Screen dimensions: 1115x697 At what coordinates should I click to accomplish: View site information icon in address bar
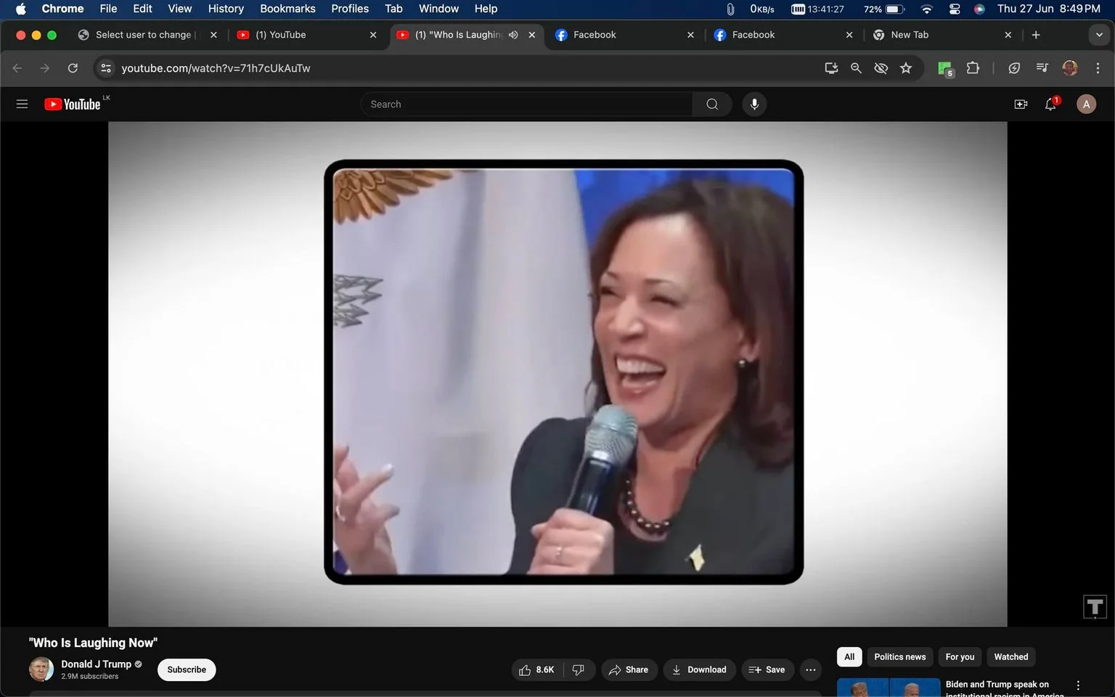point(106,68)
